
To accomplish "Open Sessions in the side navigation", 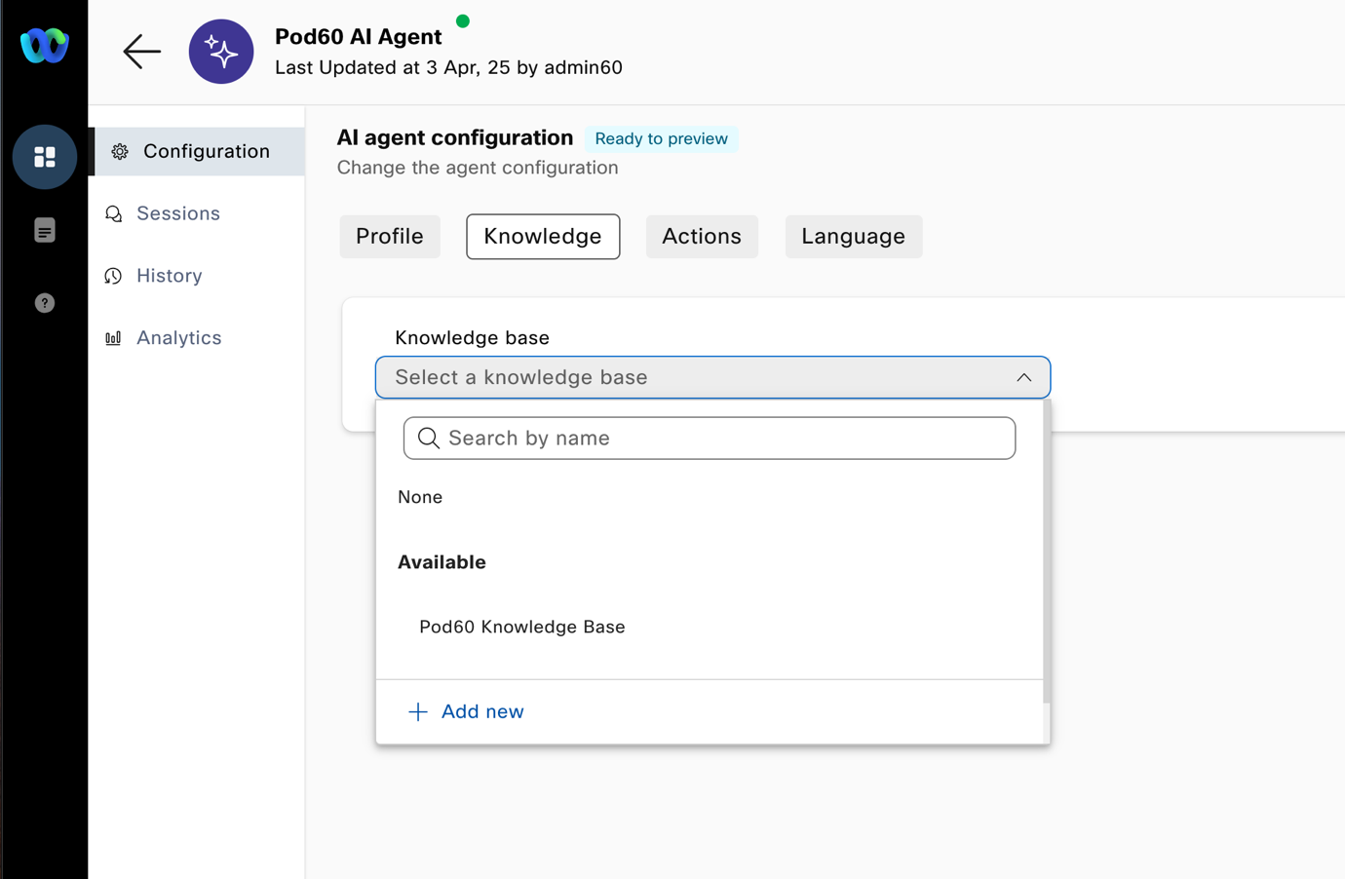I will click(x=178, y=213).
